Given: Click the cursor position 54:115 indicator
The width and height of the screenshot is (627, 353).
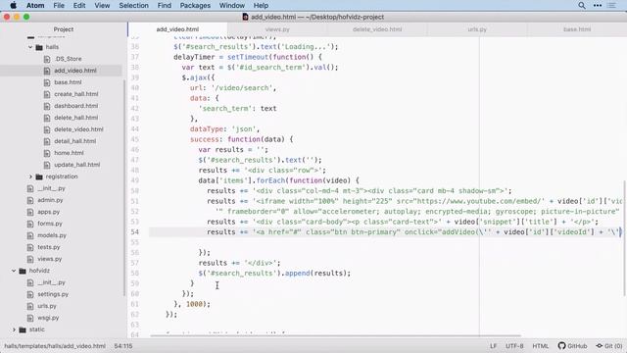Looking at the screenshot, I should [x=123, y=346].
